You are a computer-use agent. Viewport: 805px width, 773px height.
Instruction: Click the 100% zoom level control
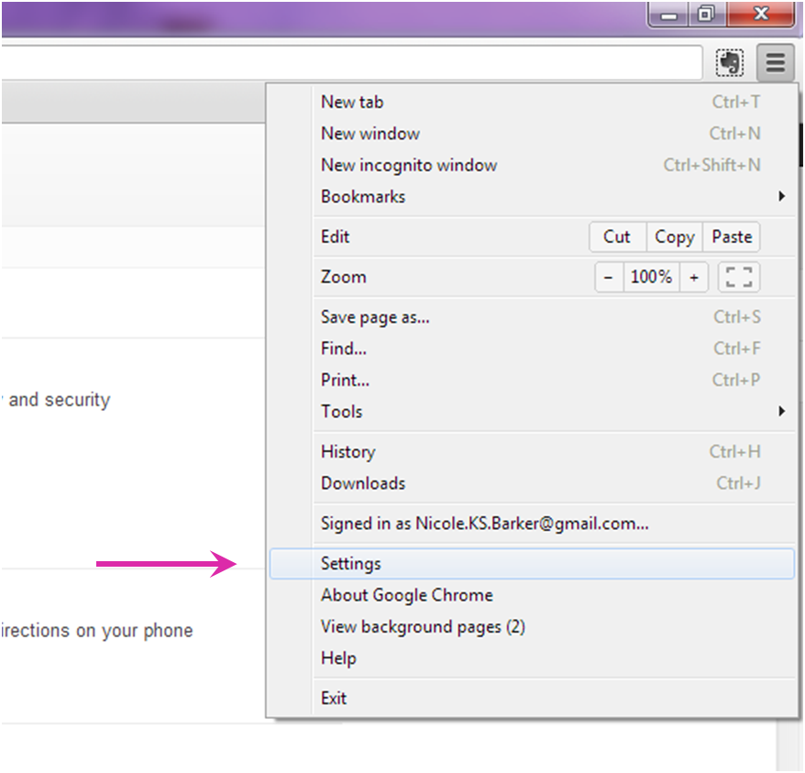point(651,277)
